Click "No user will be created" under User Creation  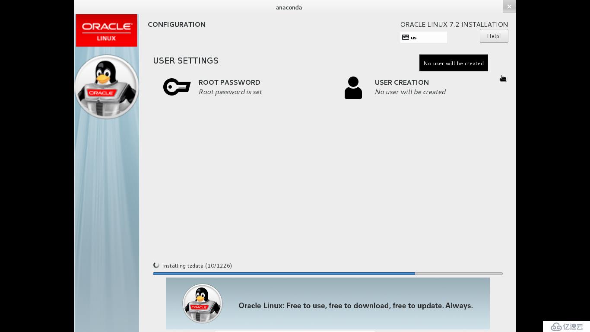(x=410, y=92)
